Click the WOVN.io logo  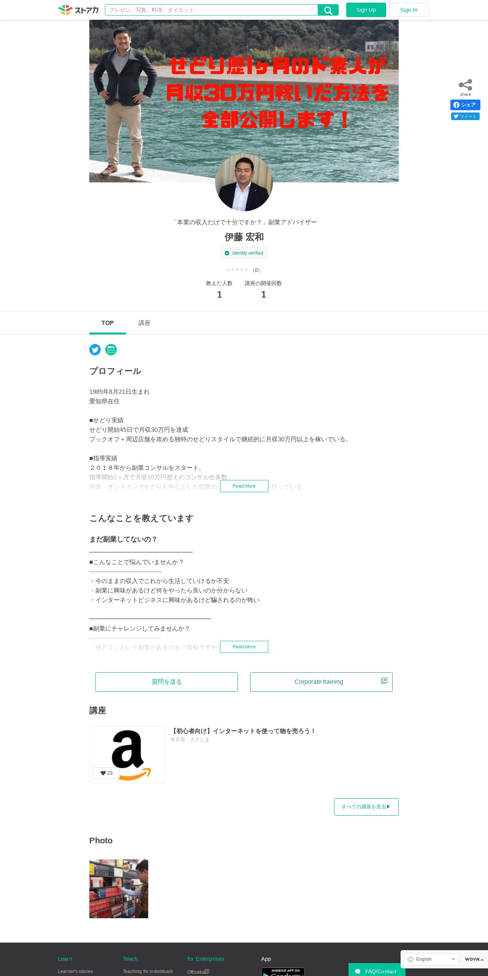[x=474, y=959]
